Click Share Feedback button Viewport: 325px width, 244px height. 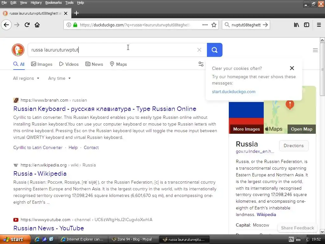[297, 228]
